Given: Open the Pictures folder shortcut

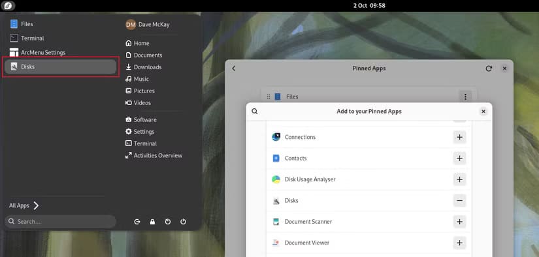Looking at the screenshot, I should [140, 91].
